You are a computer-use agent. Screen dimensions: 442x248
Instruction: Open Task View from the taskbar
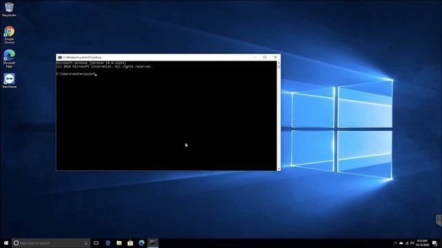(96, 243)
